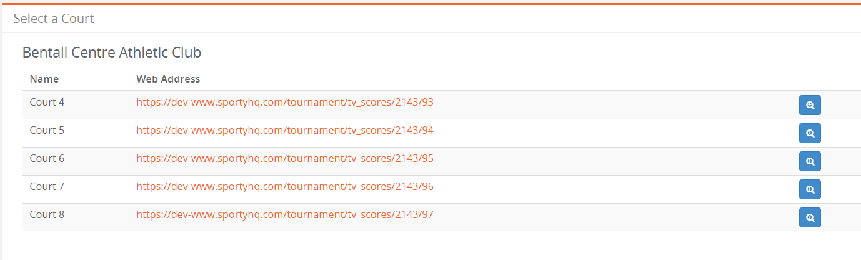Select the Court 5 name cell
Viewport: 861px width, 260px height.
click(47, 130)
